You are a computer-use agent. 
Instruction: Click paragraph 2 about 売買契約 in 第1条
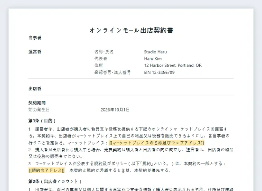131,153
